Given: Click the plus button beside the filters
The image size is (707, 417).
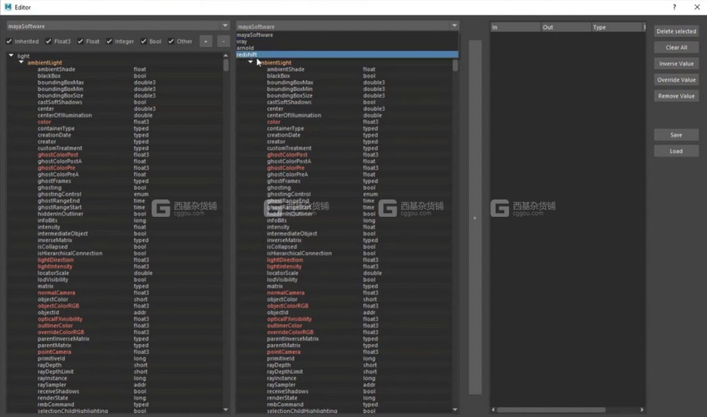Looking at the screenshot, I should click(x=206, y=41).
